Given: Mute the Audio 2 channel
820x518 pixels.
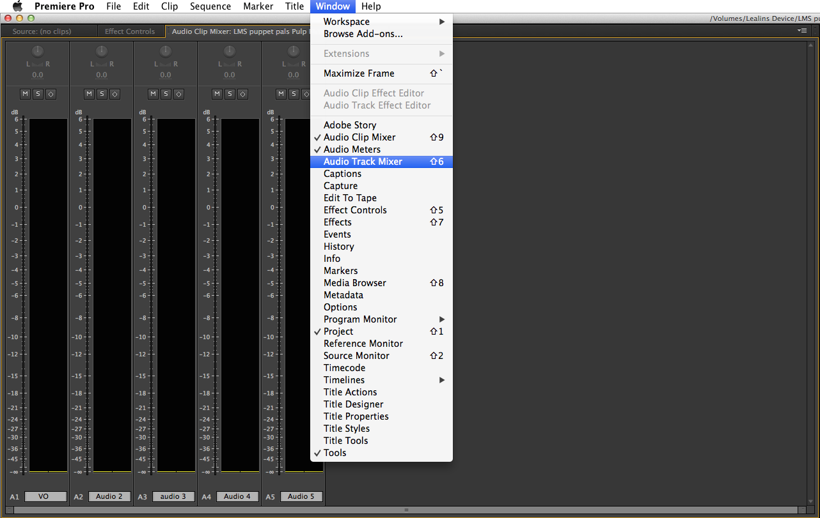Looking at the screenshot, I should click(x=89, y=94).
